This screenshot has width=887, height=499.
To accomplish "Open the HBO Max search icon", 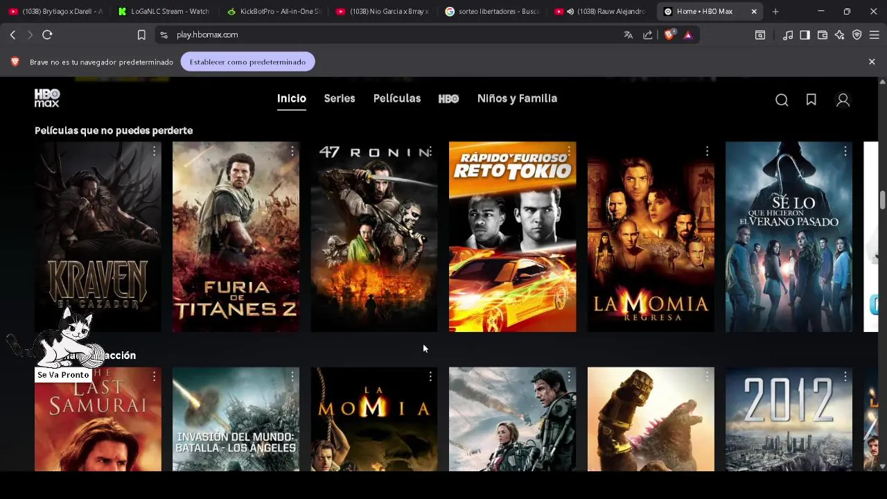I will pyautogui.click(x=782, y=100).
